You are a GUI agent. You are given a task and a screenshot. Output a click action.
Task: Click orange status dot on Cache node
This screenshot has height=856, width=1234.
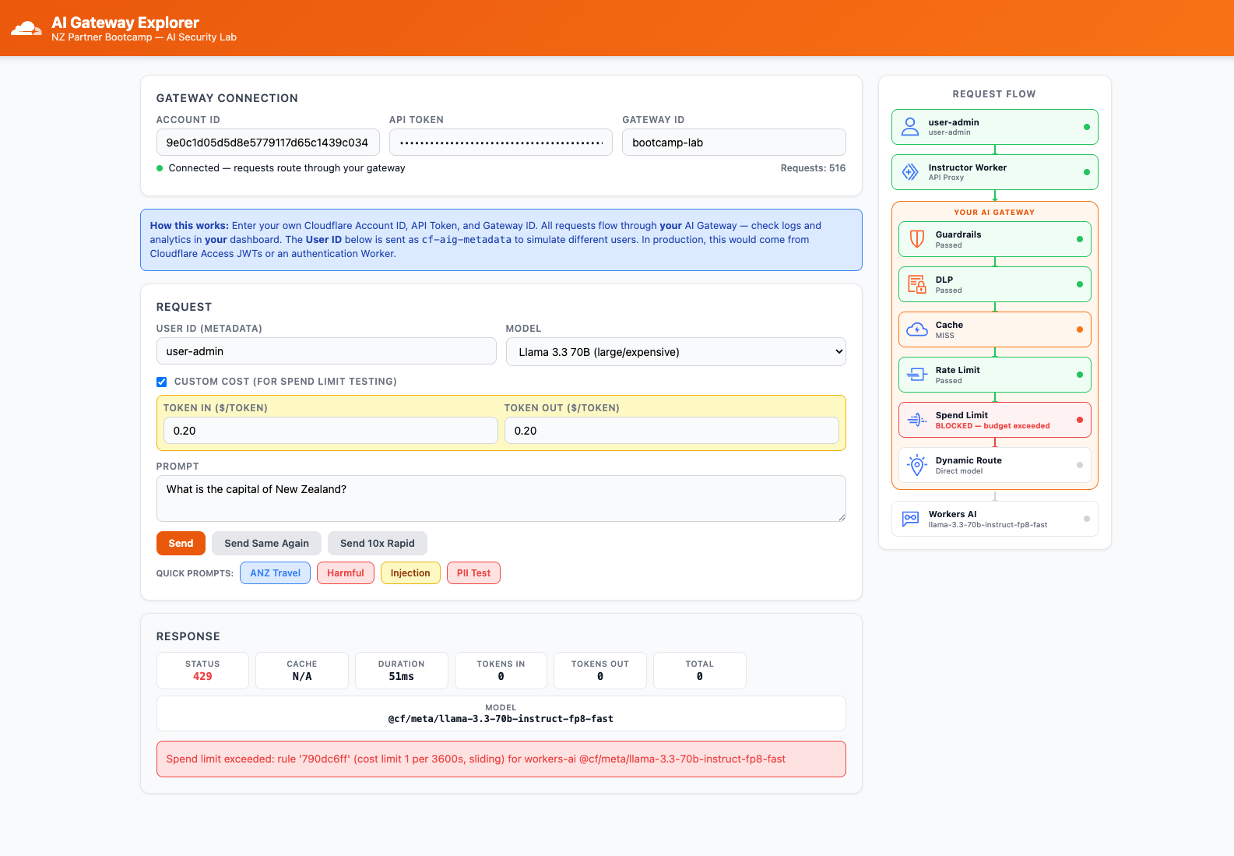(x=1080, y=329)
